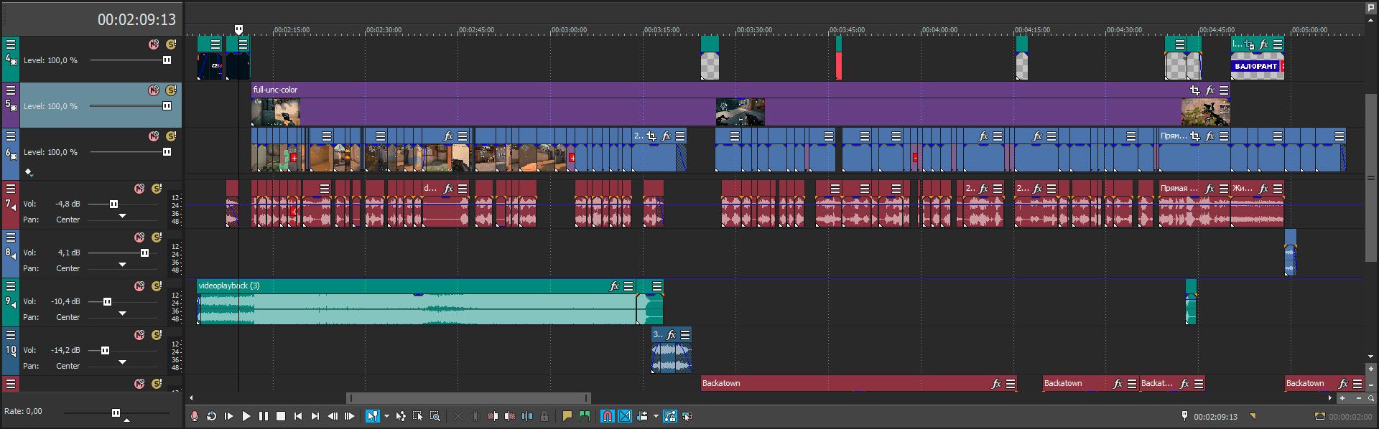Open the Auto Ripple dropdown arrow
This screenshot has height=429, width=1379.
(x=656, y=416)
